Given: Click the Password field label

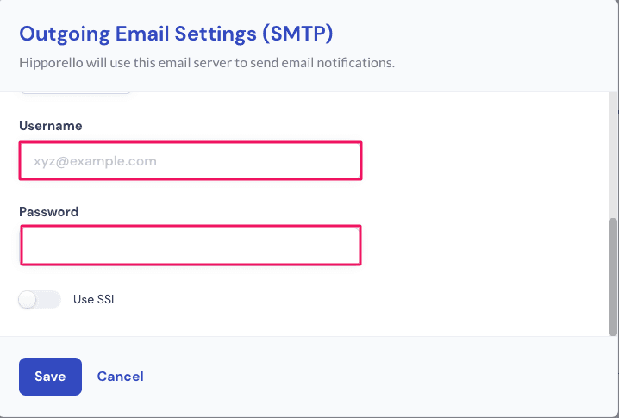Looking at the screenshot, I should (48, 212).
